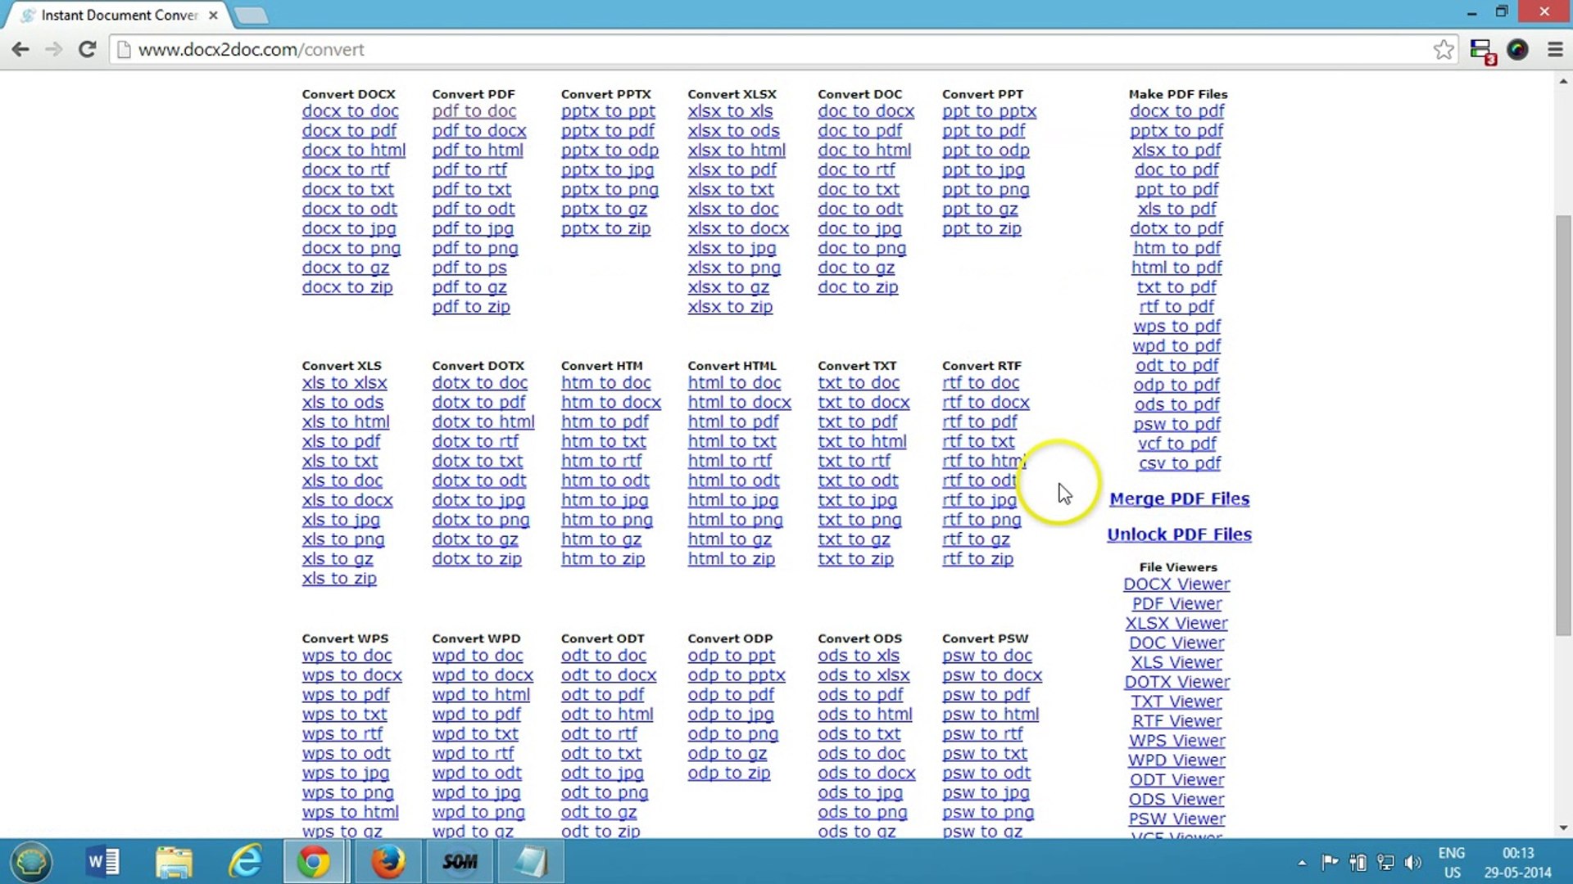Click the page scrollbar down arrow
This screenshot has width=1573, height=884.
[x=1563, y=828]
